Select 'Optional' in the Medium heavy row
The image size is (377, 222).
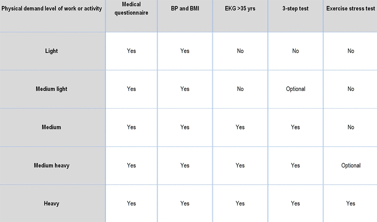(x=351, y=165)
